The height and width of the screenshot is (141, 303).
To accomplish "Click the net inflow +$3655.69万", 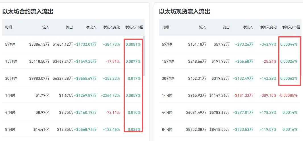I will pos(85,78).
